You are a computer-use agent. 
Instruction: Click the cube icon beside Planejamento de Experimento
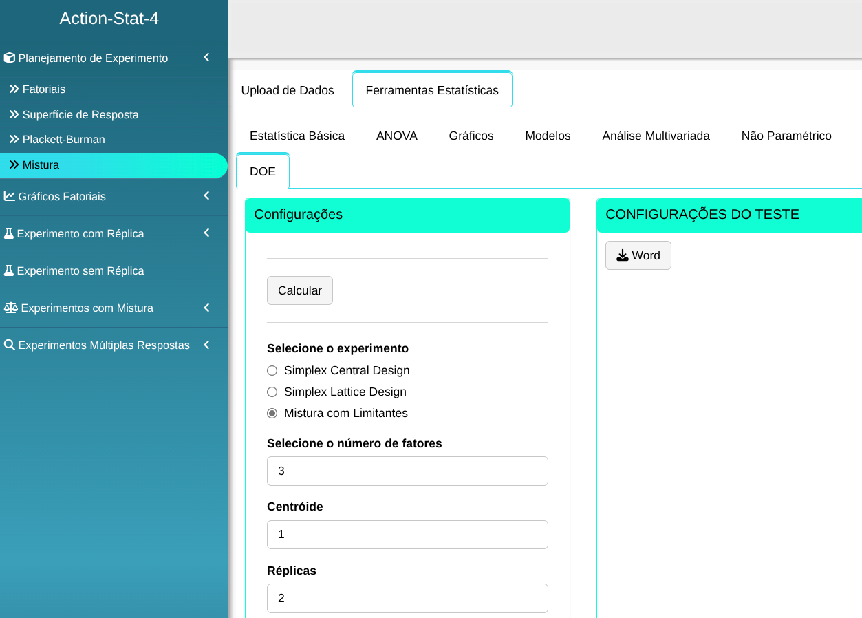click(x=10, y=58)
